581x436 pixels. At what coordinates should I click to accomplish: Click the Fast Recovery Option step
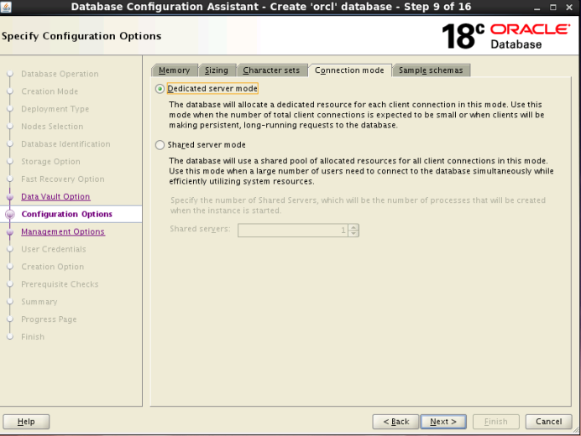coord(63,179)
